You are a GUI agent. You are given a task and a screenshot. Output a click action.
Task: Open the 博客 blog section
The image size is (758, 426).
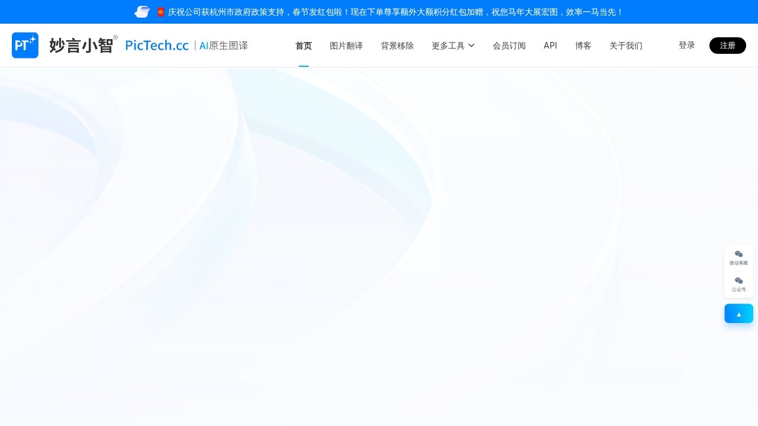583,46
